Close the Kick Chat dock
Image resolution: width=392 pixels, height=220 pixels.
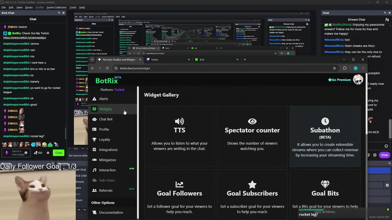click(63, 13)
